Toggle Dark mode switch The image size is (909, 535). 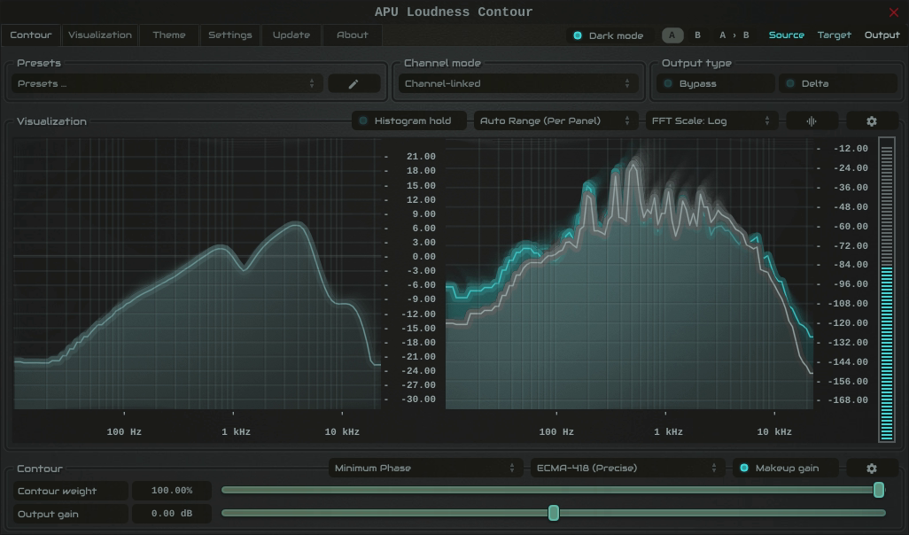point(609,35)
